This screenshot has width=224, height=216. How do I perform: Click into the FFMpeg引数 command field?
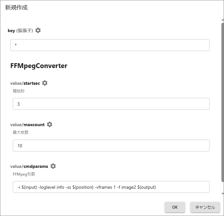click(111, 187)
